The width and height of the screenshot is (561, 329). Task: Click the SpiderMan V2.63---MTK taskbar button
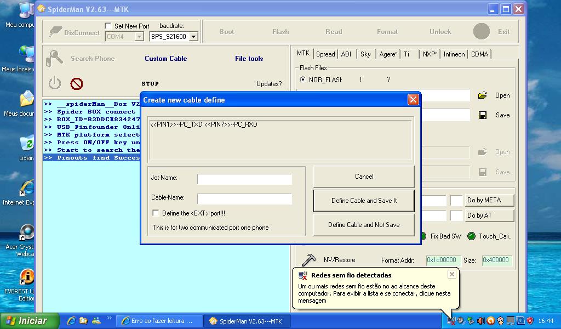pyautogui.click(x=248, y=321)
